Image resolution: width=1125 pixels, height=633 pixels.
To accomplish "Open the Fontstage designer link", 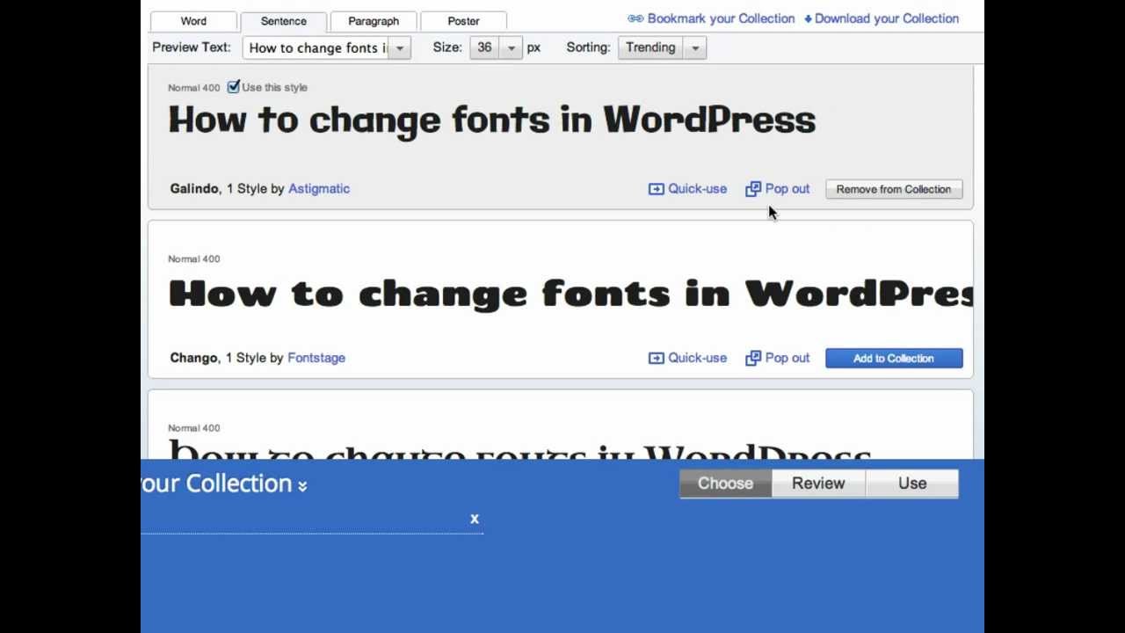I will (x=316, y=358).
